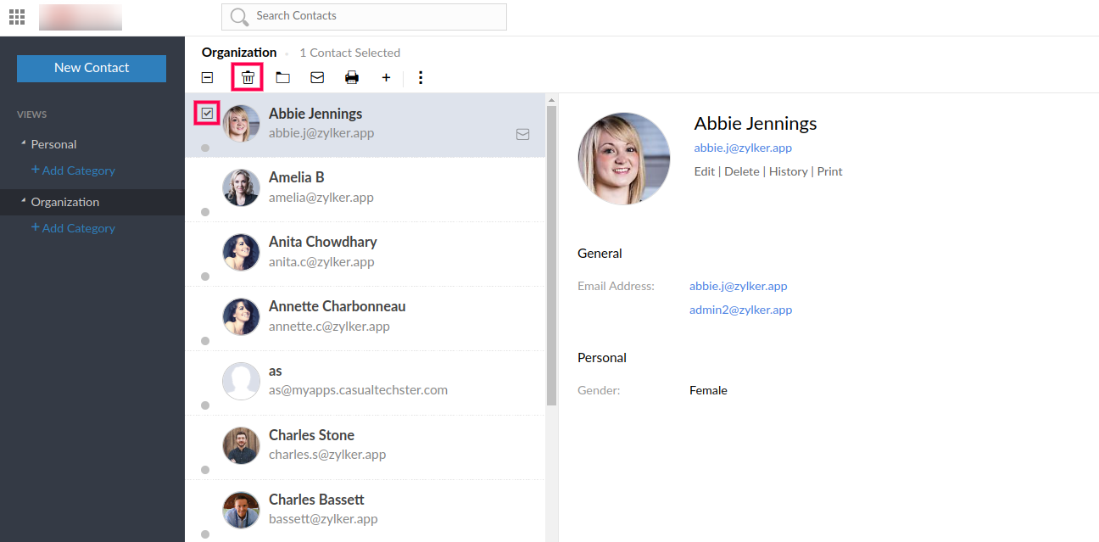
Task: Collapse the Organization view category
Action: (24, 202)
